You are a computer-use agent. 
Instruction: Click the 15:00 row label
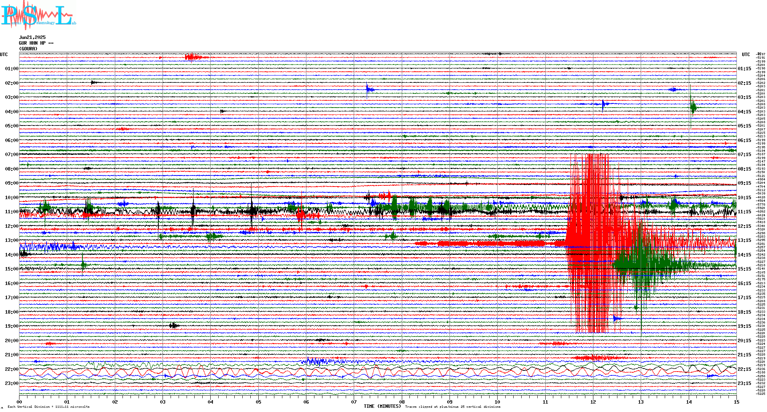point(11,269)
